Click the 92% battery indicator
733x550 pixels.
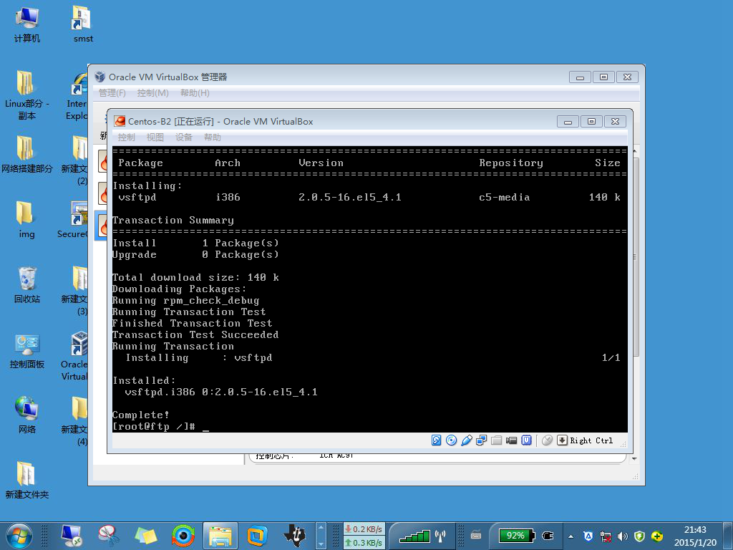[517, 536]
